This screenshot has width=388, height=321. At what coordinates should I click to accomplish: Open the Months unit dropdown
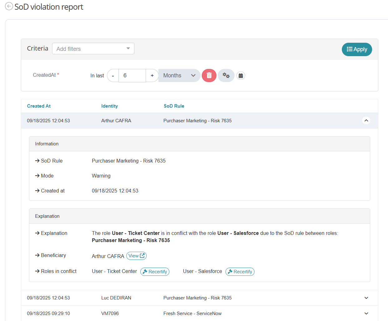[179, 75]
